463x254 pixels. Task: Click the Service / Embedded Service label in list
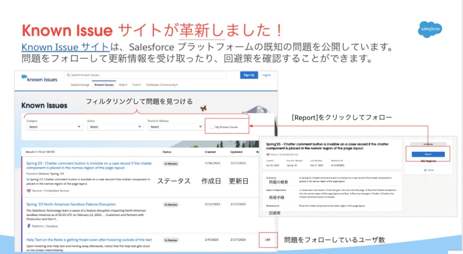[50, 191]
